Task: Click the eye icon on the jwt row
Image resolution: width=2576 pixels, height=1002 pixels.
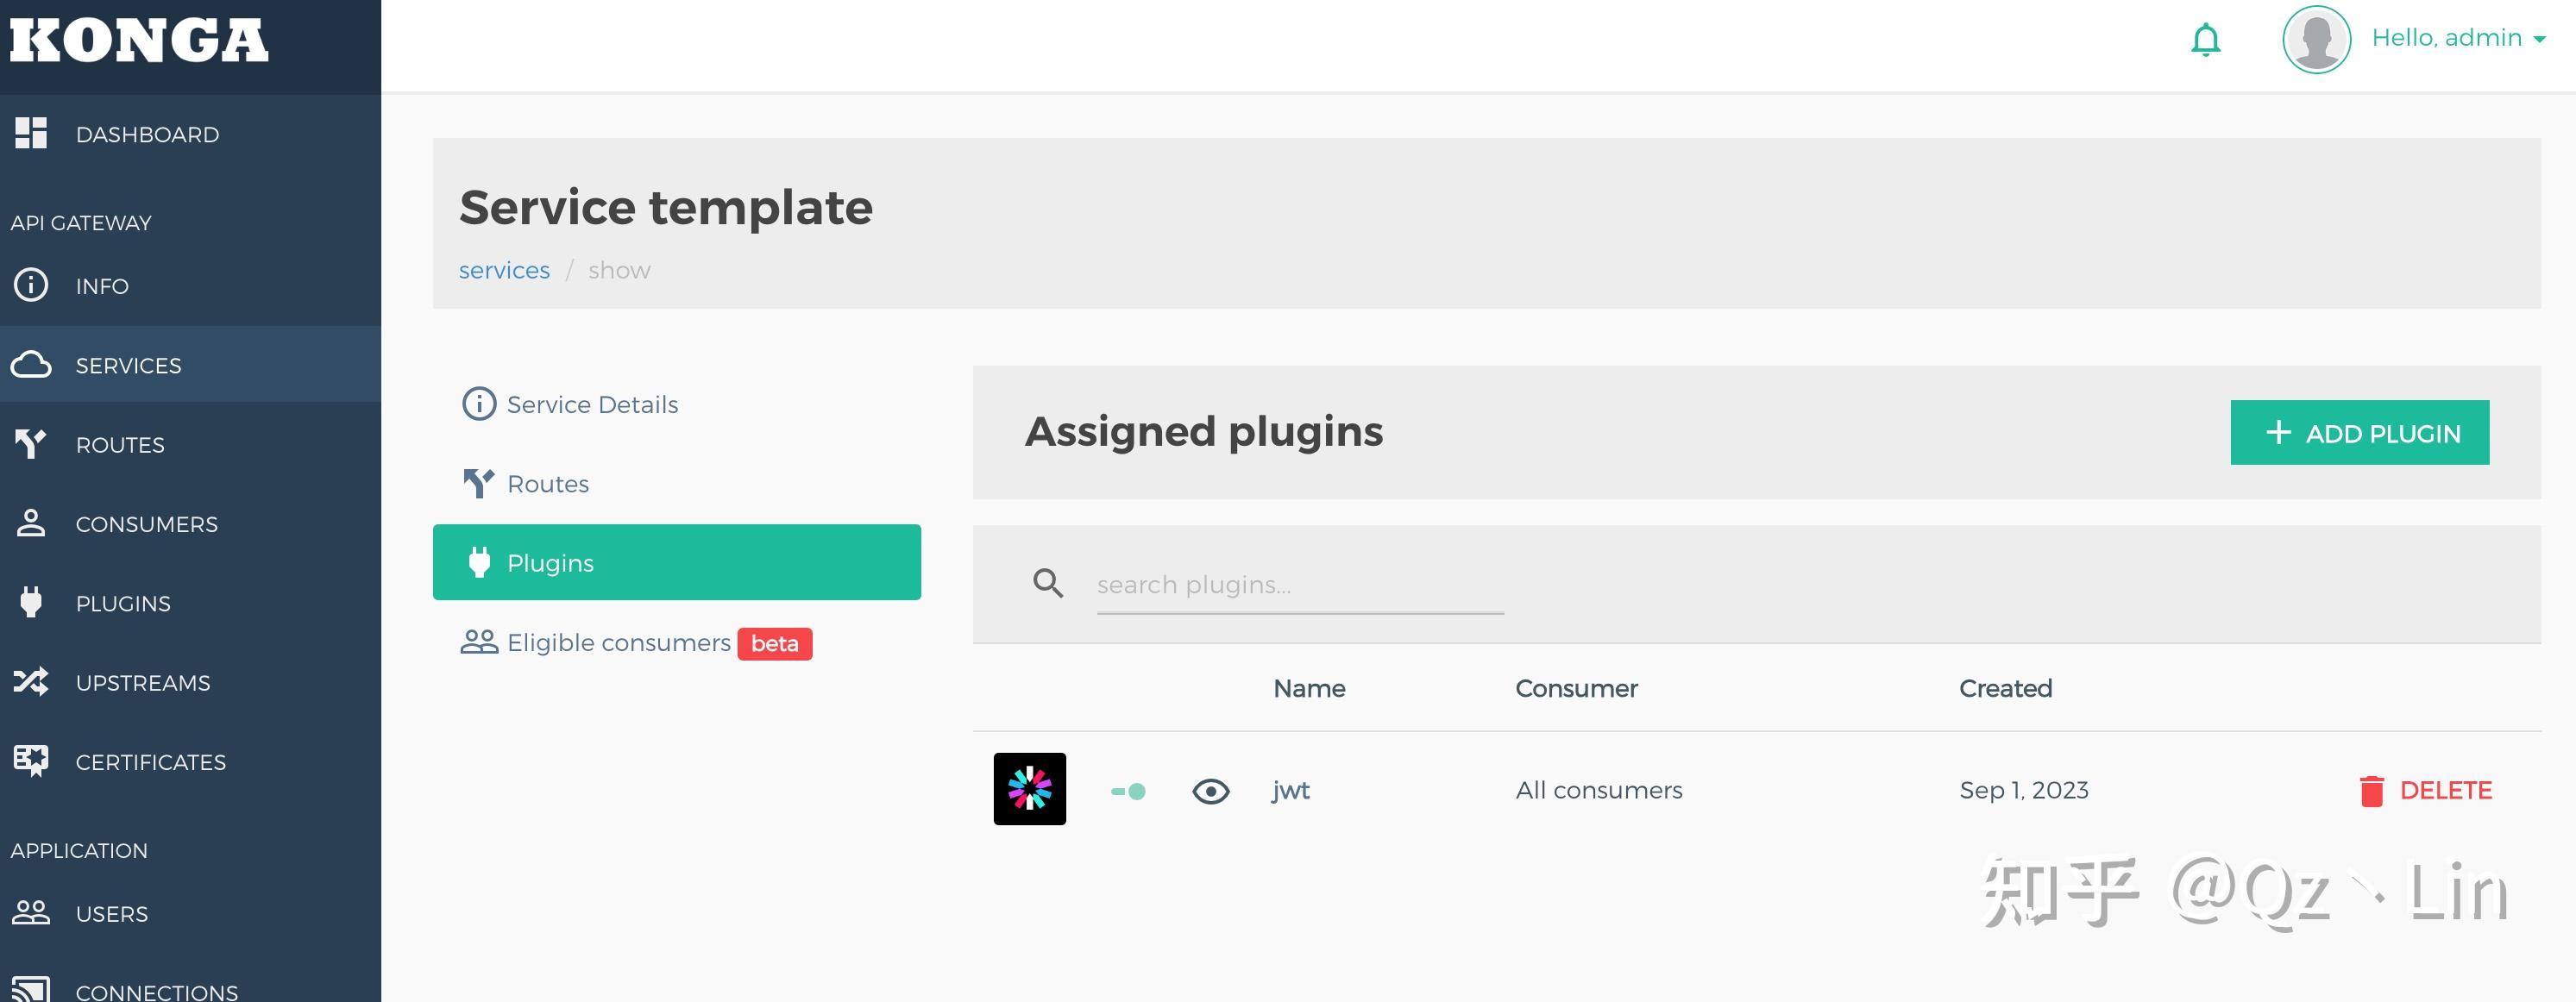Action: tap(1211, 790)
